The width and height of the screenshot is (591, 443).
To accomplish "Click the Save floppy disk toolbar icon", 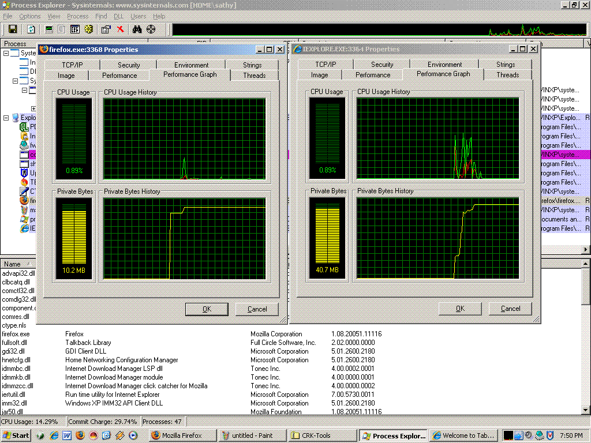I will click(x=13, y=29).
